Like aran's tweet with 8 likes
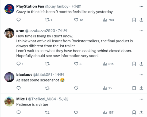 coord(78,64)
